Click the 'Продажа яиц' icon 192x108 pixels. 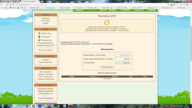coord(39,40)
